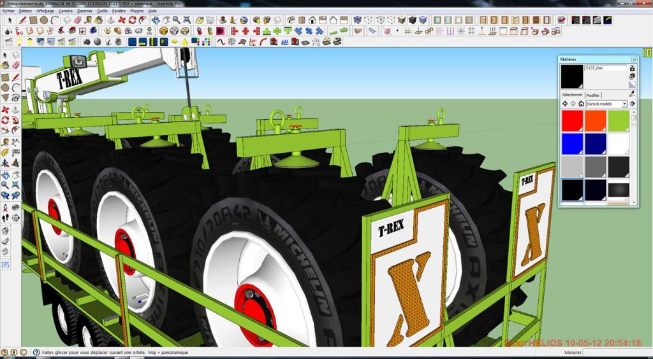Pick the red material swatch
653x359 pixels.
coord(572,121)
